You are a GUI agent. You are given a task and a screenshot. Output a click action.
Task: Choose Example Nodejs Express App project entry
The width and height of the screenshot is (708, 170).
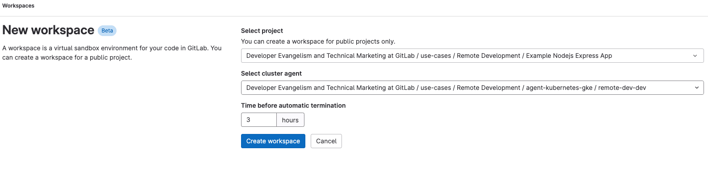(569, 56)
